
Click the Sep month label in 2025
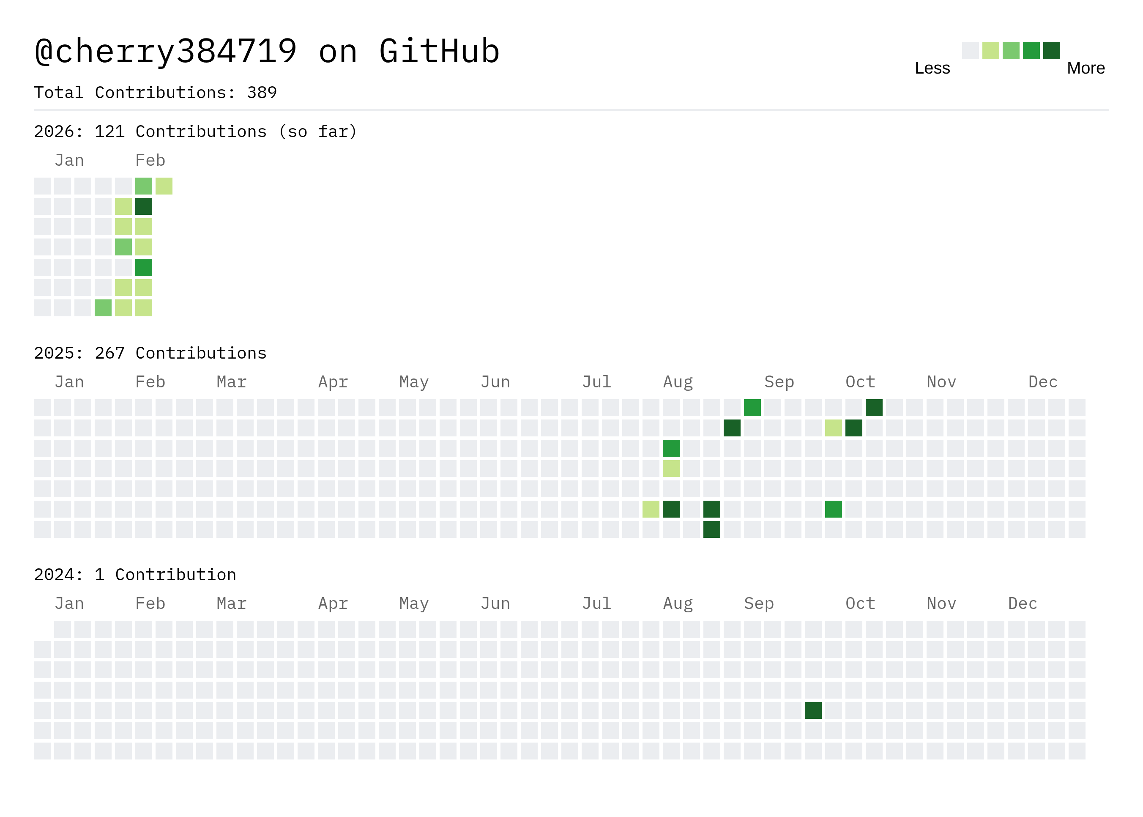coord(779,382)
